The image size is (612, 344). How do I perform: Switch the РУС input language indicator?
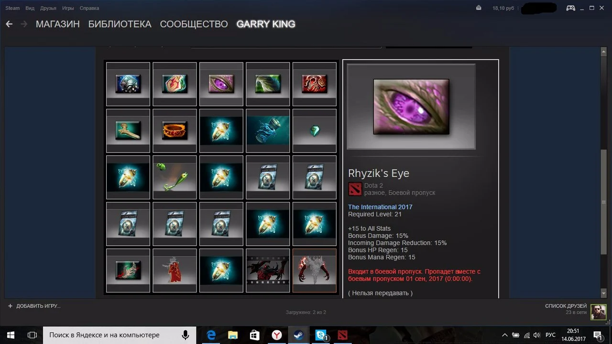[551, 335]
